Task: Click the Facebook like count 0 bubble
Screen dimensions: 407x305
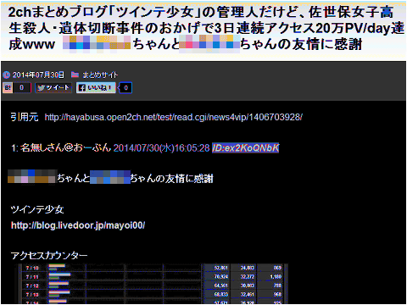Action: coord(125,88)
